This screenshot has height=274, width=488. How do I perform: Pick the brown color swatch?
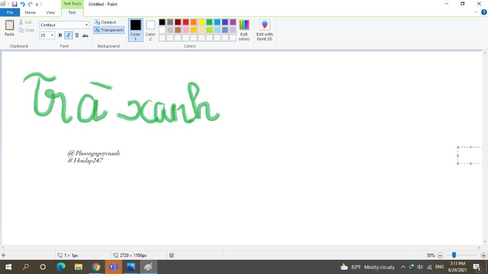coord(178,30)
